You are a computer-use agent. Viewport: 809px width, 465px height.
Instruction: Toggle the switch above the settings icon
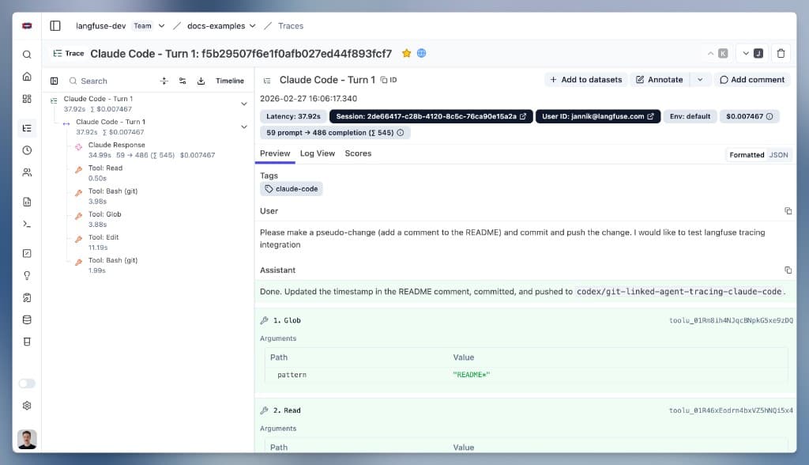[27, 384]
